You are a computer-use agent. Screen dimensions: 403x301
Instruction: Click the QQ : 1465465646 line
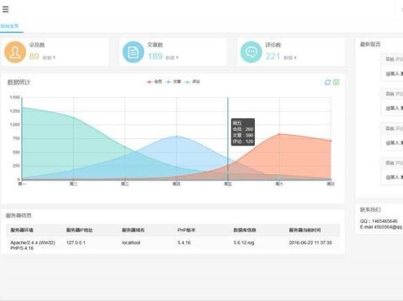coord(379,221)
